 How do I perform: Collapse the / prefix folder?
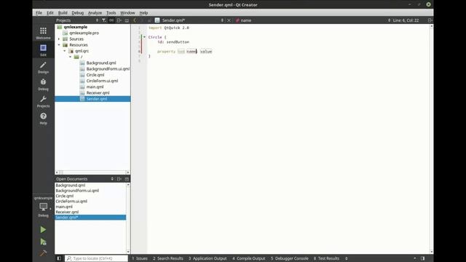pyautogui.click(x=71, y=57)
